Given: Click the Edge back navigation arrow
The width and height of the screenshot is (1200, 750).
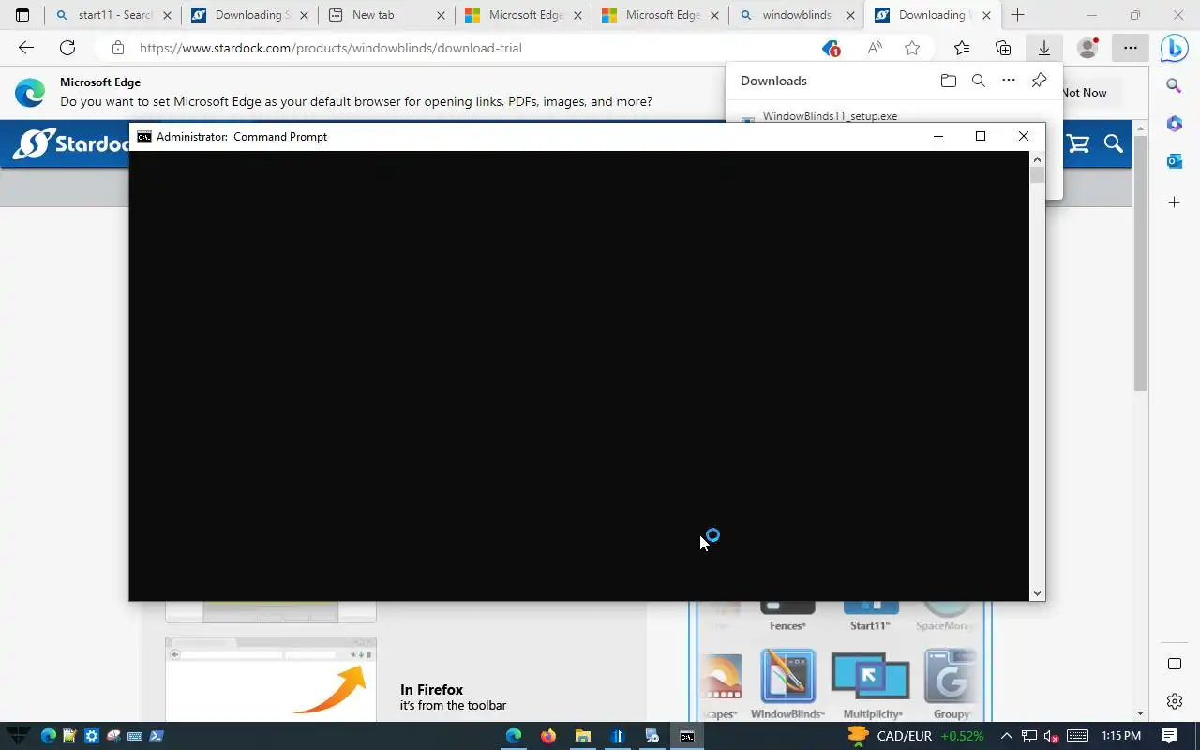Looking at the screenshot, I should click(x=26, y=48).
